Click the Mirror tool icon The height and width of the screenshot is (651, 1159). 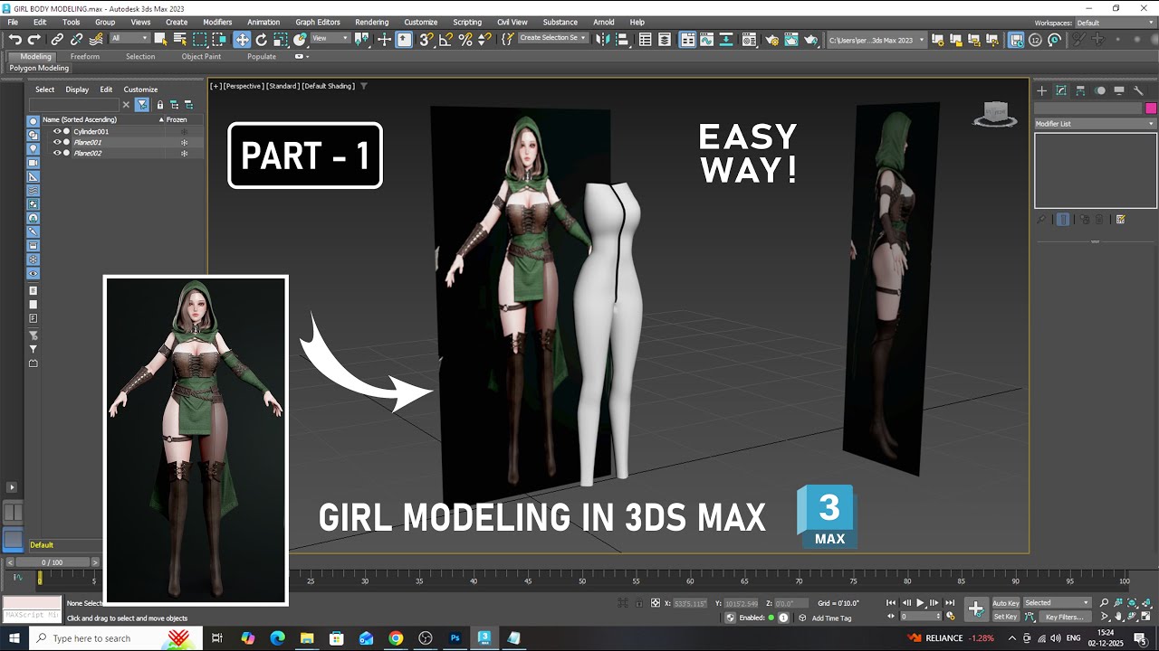click(x=602, y=39)
